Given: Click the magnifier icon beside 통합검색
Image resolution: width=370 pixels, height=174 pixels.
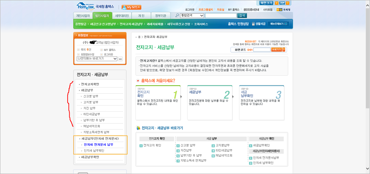Looking at the screenshot, I should pos(177,15).
